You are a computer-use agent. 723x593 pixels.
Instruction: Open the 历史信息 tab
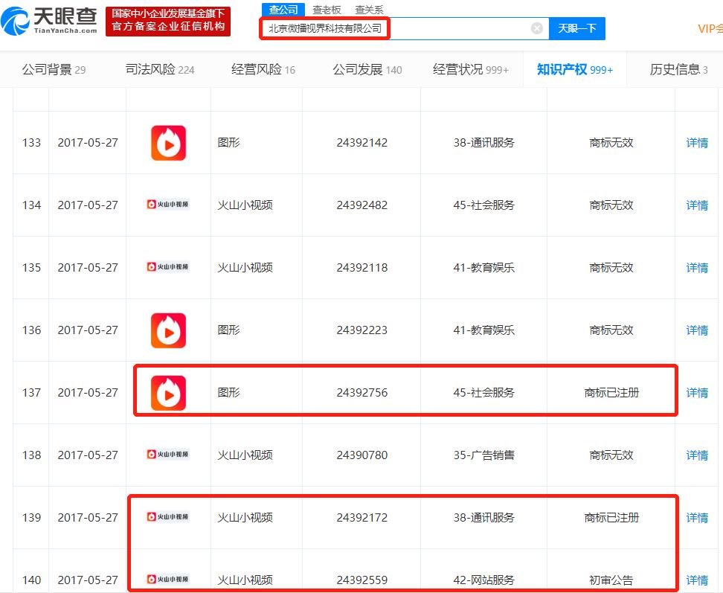pos(678,70)
